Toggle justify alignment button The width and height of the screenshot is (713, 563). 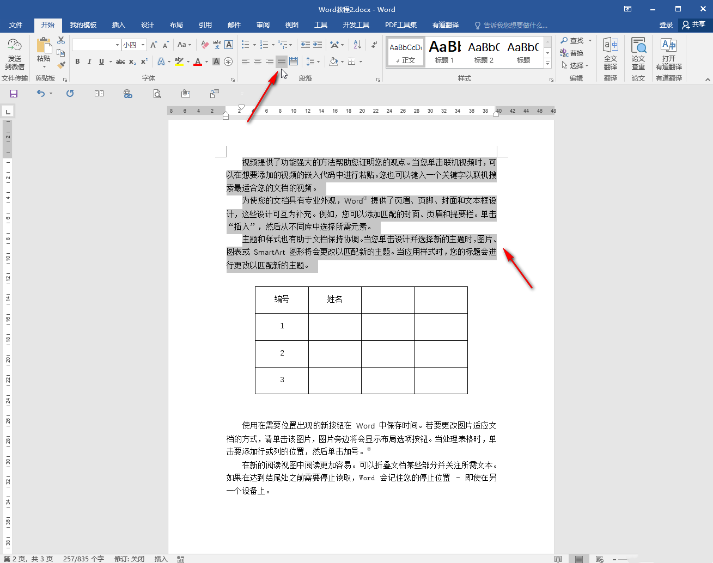[x=282, y=62]
